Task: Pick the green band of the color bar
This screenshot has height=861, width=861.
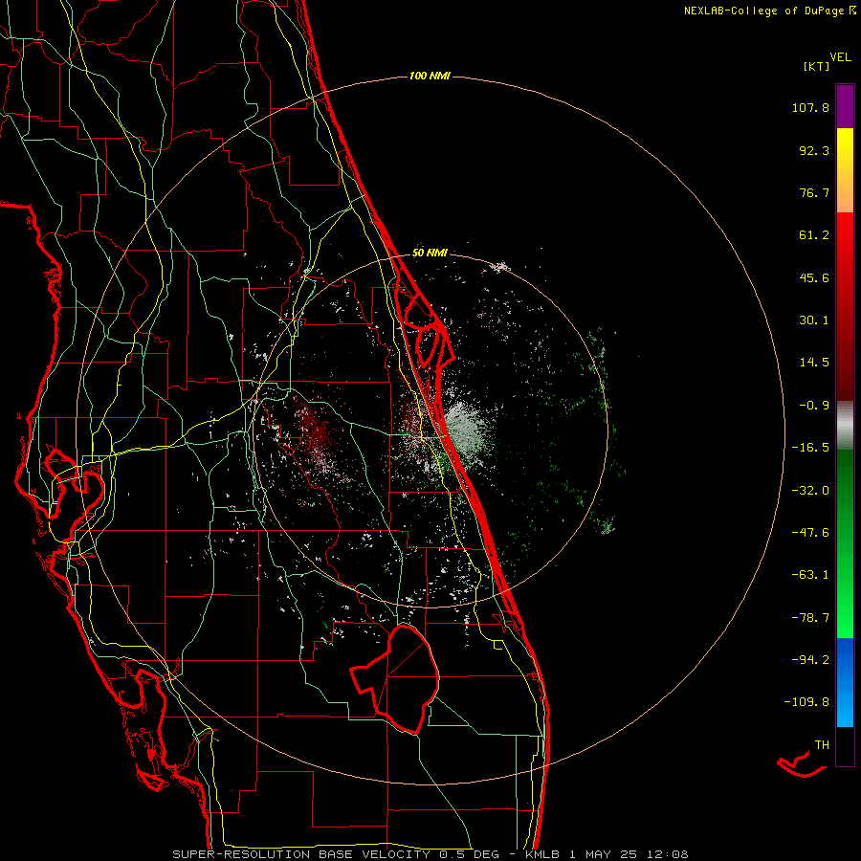Action: coord(845,543)
